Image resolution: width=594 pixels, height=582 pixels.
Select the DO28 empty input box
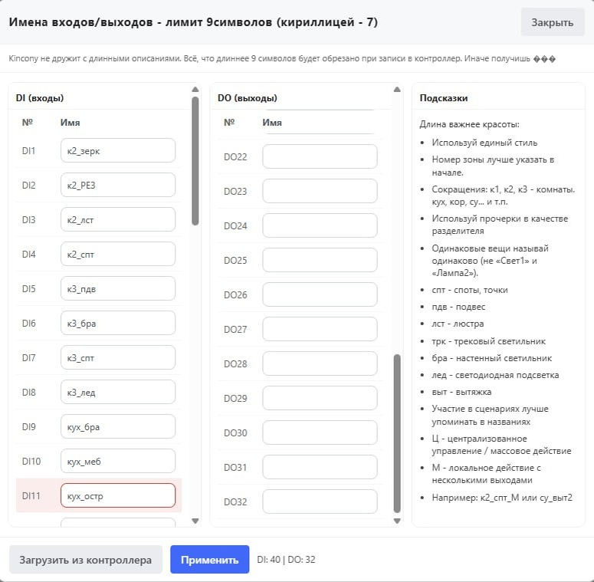(320, 363)
